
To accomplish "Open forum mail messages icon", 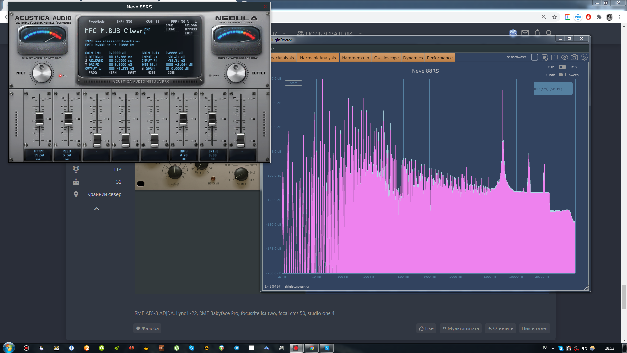I will point(525,33).
